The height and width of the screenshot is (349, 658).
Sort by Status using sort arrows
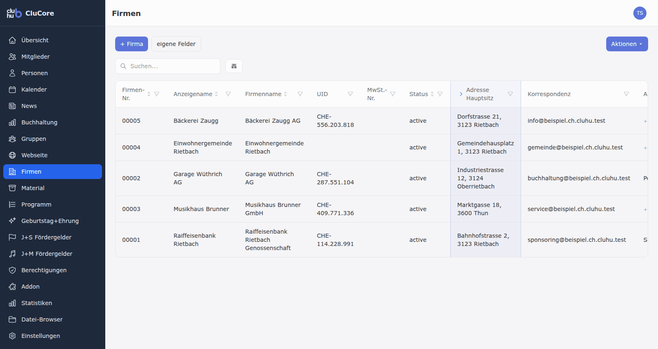[x=432, y=94]
